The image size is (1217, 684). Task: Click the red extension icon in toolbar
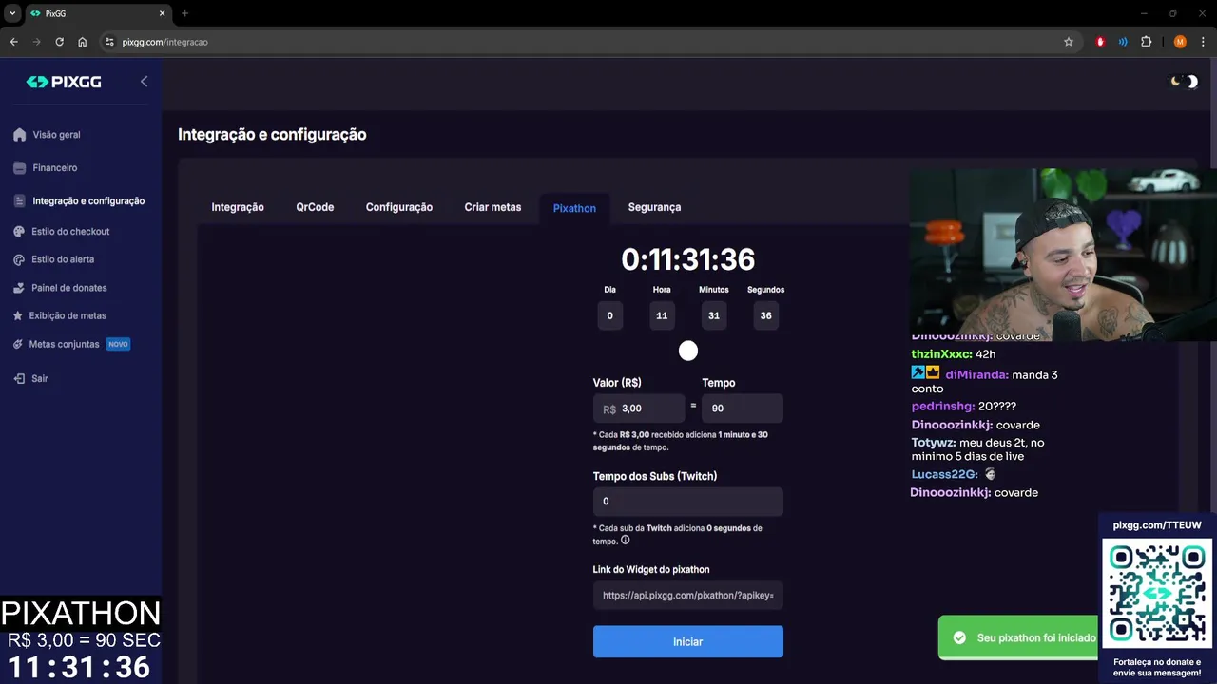1101,42
